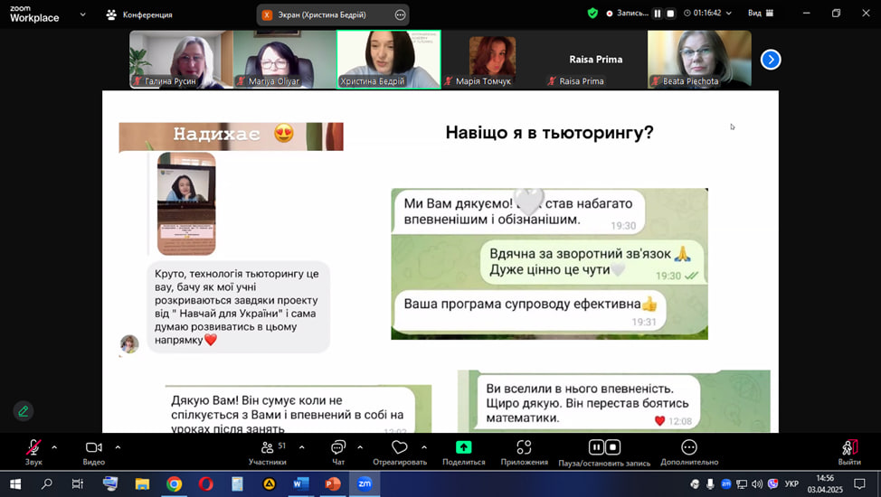Open screen share options ellipsis button
The height and width of the screenshot is (497, 881).
click(400, 14)
